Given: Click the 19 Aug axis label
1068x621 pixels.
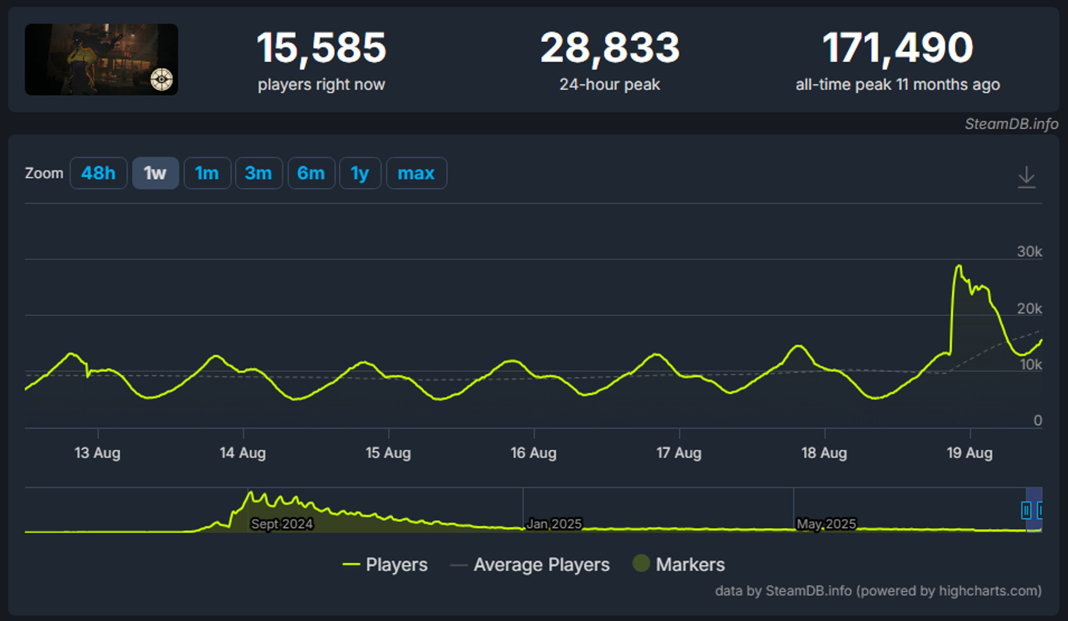Looking at the screenshot, I should pos(970,453).
